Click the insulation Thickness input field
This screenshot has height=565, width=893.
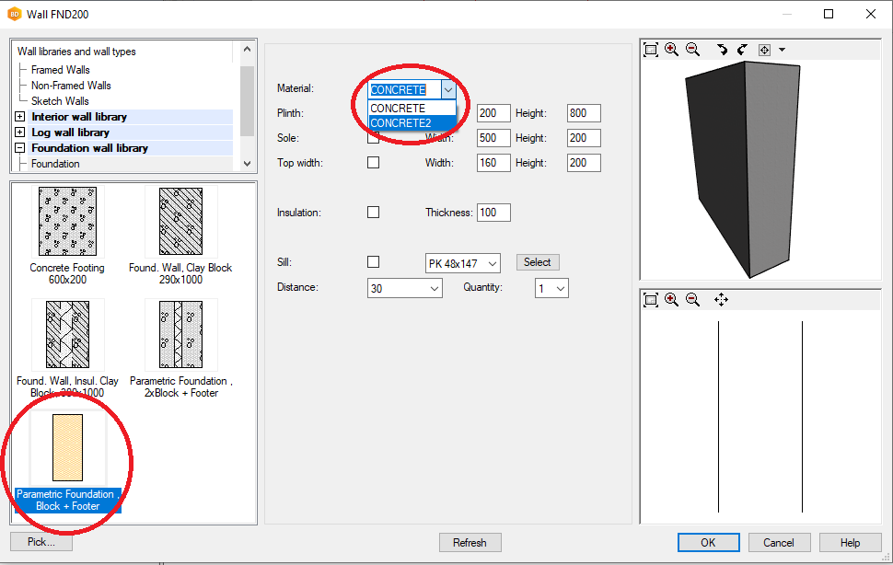point(493,213)
